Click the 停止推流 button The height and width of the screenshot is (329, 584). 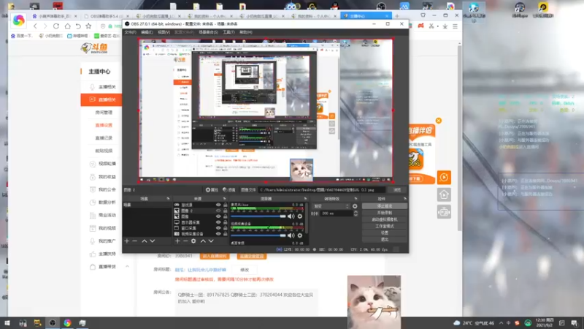(x=385, y=206)
